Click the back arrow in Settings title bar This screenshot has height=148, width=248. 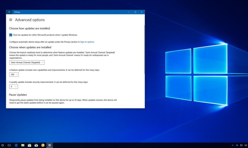point(9,12)
